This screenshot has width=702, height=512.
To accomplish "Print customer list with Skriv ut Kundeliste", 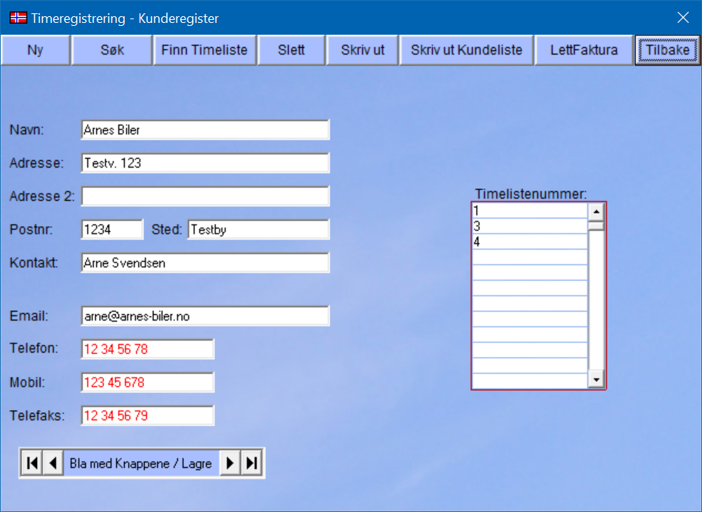I will (466, 50).
